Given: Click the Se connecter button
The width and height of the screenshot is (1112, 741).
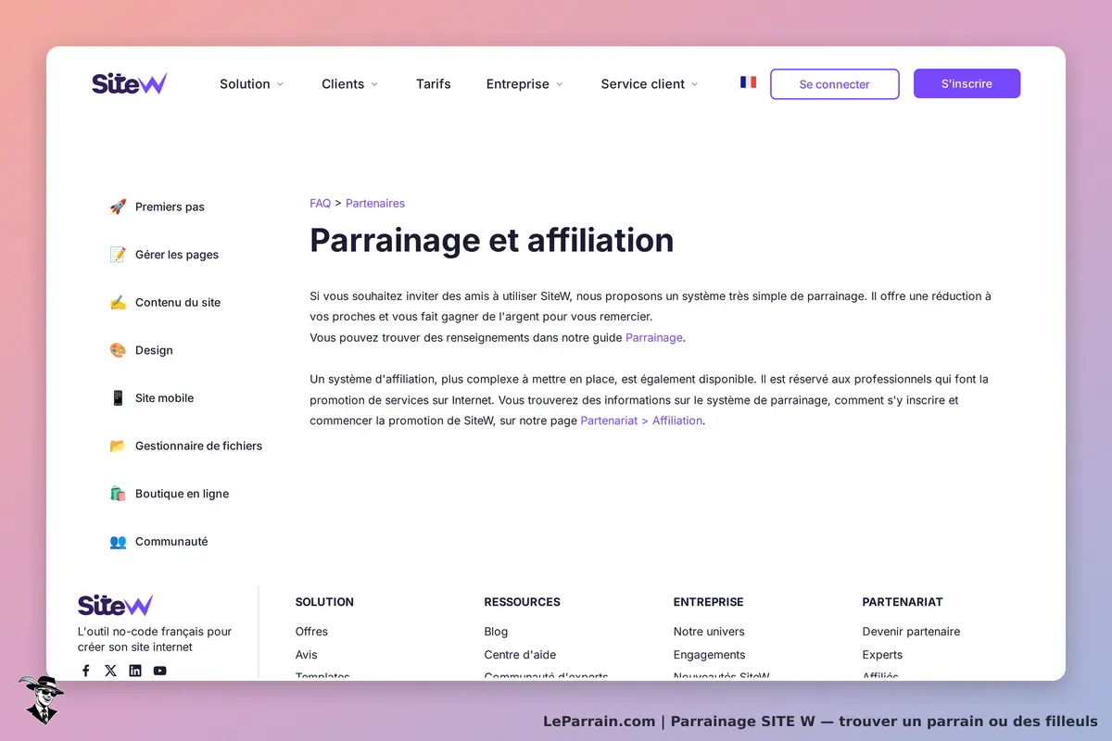Looking at the screenshot, I should [835, 83].
